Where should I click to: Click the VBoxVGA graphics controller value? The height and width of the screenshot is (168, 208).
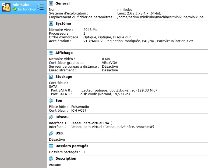coord(110,63)
